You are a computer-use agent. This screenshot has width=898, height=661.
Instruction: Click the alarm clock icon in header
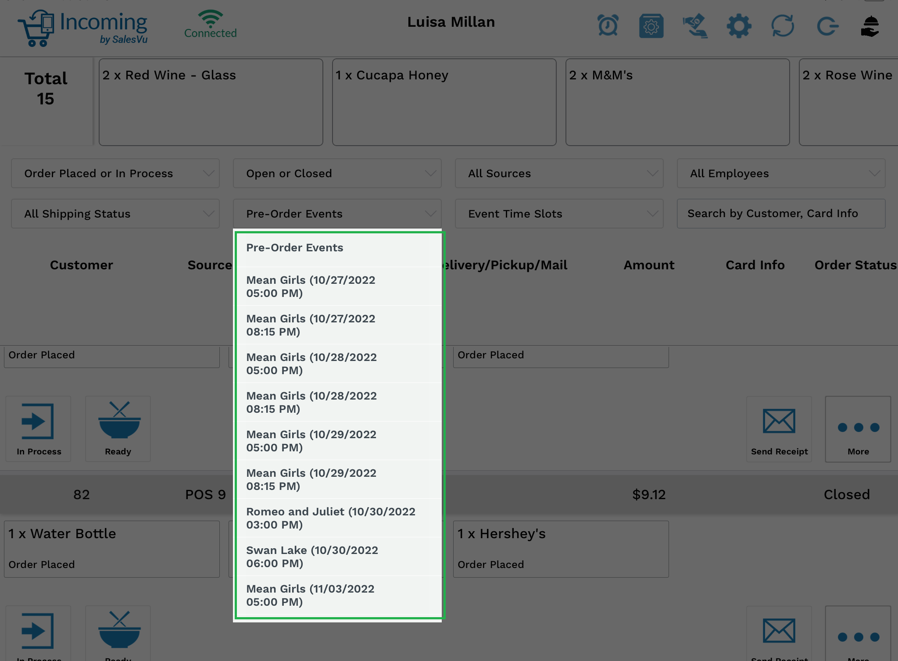pos(608,26)
